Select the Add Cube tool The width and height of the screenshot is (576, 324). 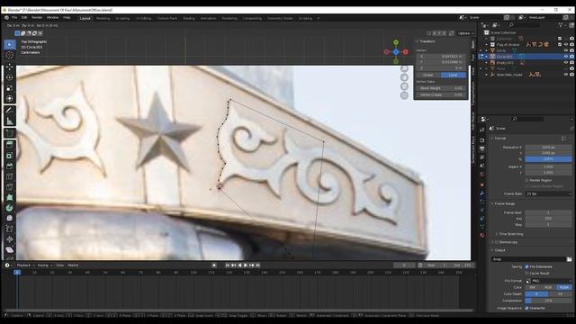coord(10,132)
